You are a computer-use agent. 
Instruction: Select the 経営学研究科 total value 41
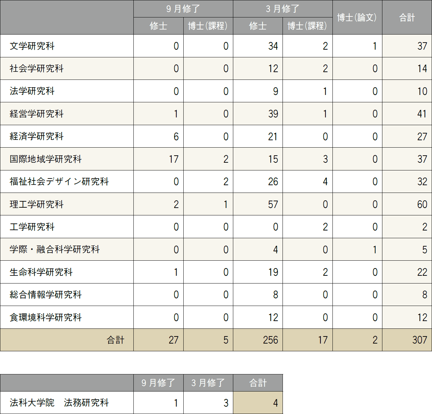(x=422, y=114)
